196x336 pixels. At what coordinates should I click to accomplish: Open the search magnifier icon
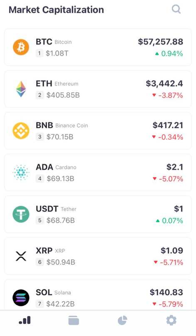click(176, 9)
